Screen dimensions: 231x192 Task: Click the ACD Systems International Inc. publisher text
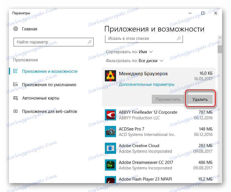point(147,135)
